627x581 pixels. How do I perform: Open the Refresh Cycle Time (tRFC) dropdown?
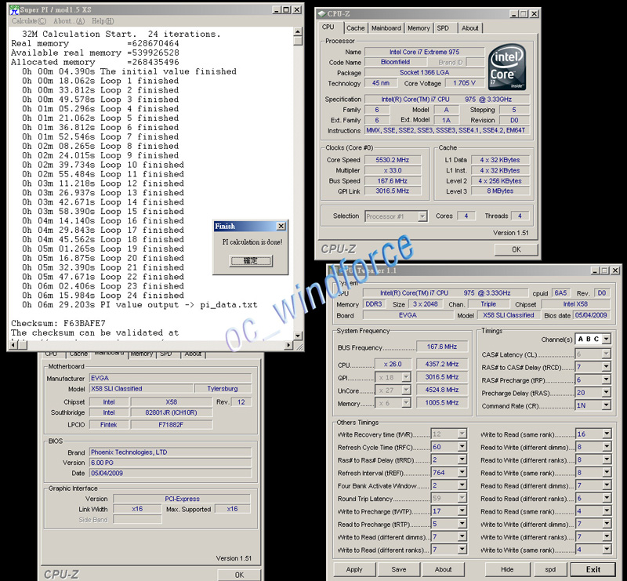(462, 447)
